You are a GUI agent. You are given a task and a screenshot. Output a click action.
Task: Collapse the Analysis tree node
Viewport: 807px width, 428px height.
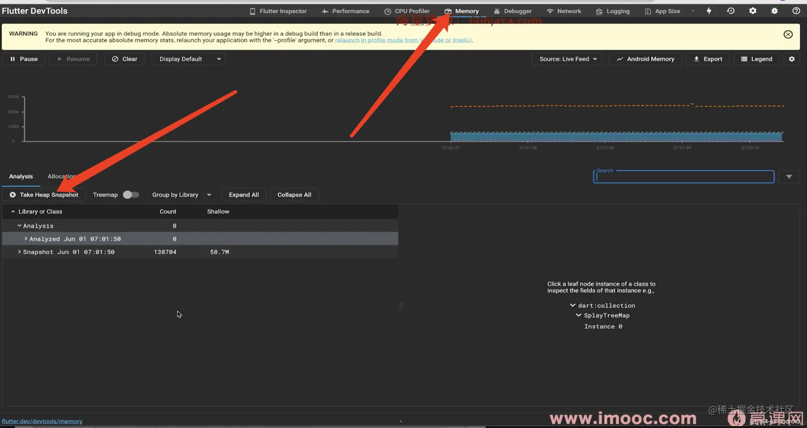click(20, 226)
